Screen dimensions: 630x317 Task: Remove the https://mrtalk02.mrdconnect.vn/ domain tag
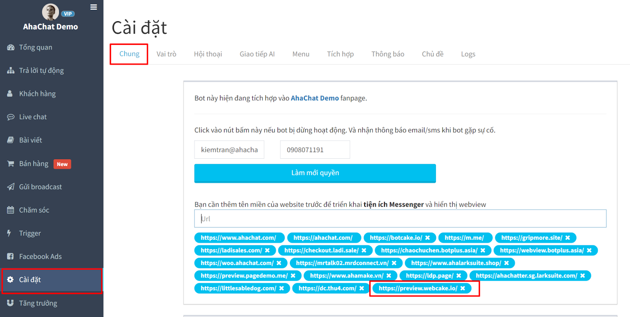(394, 263)
